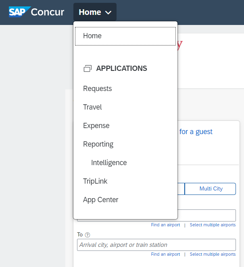The height and width of the screenshot is (267, 244).
Task: Open TripLink from the menu
Action: click(x=95, y=181)
